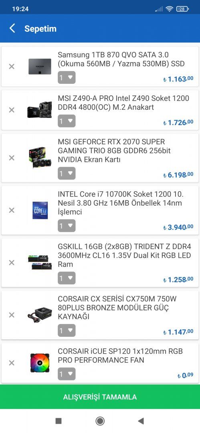200x433 pixels.
Task: Open the Intel Core i7 box thumbnail
Action: coord(40,210)
